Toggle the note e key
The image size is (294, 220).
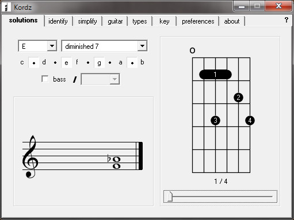click(x=66, y=63)
